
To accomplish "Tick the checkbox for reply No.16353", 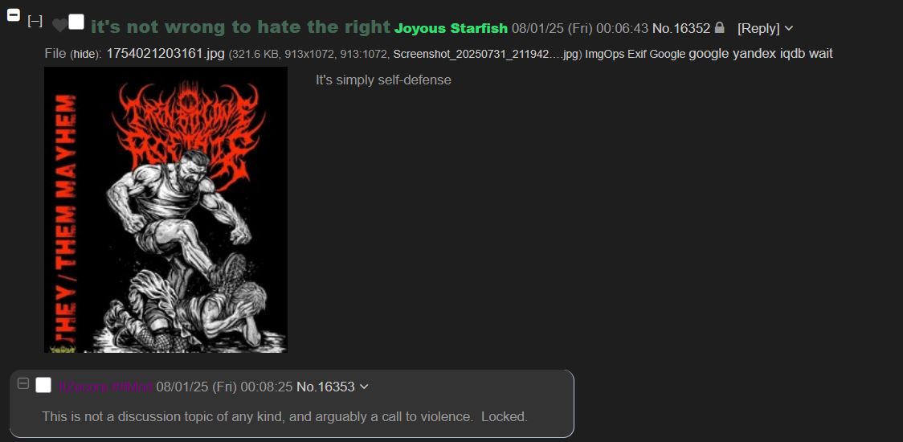I will click(43, 385).
